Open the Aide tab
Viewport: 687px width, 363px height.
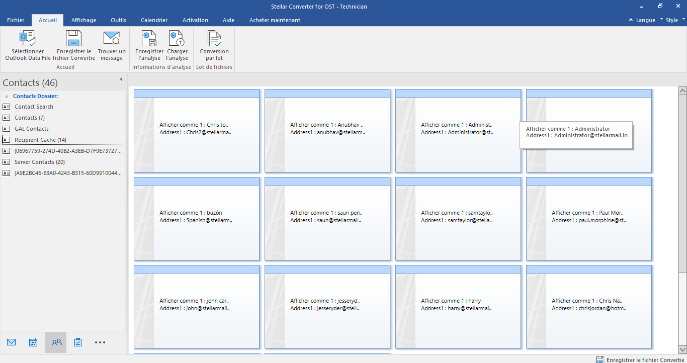pos(228,20)
